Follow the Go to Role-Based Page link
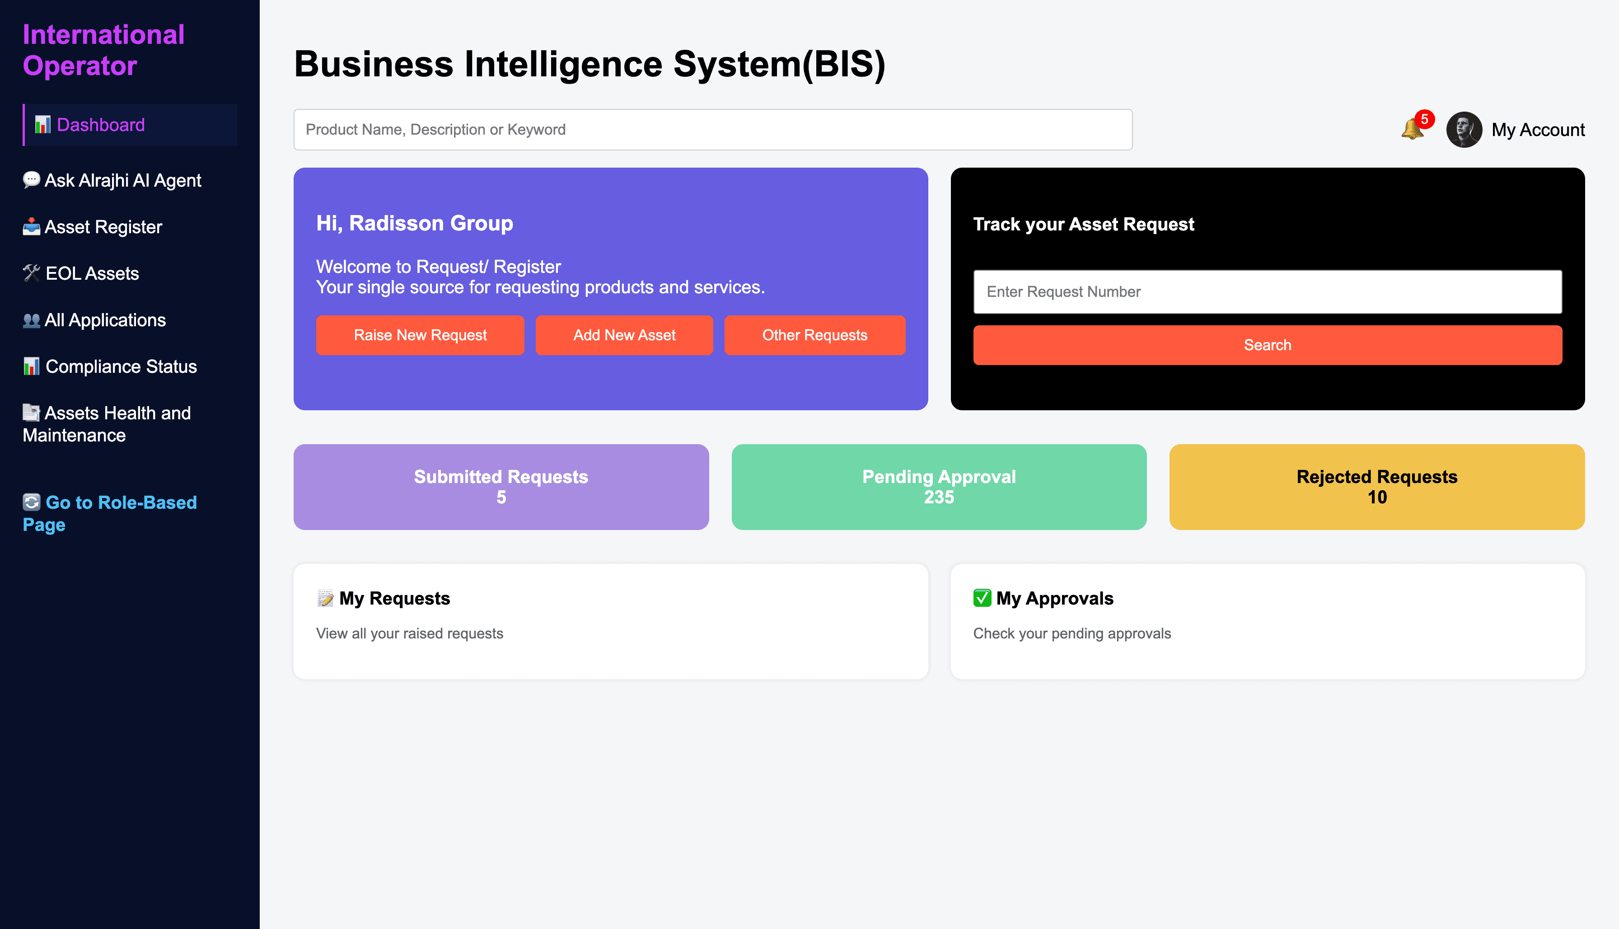 [x=110, y=513]
